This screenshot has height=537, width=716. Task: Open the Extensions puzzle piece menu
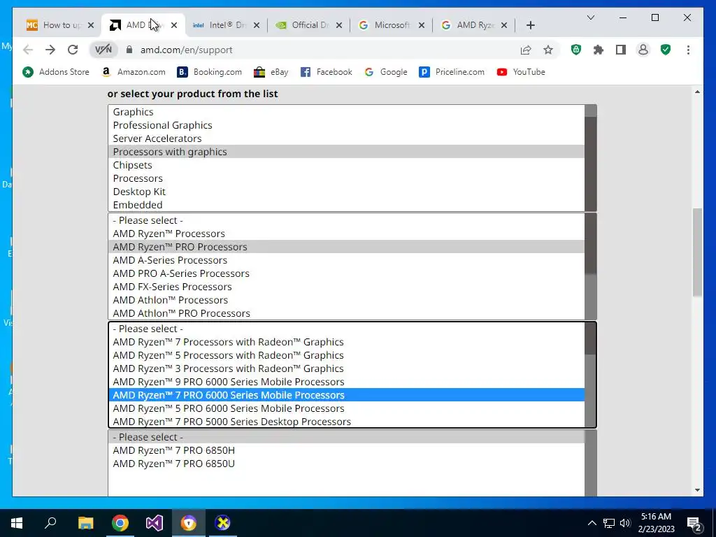[x=599, y=50]
